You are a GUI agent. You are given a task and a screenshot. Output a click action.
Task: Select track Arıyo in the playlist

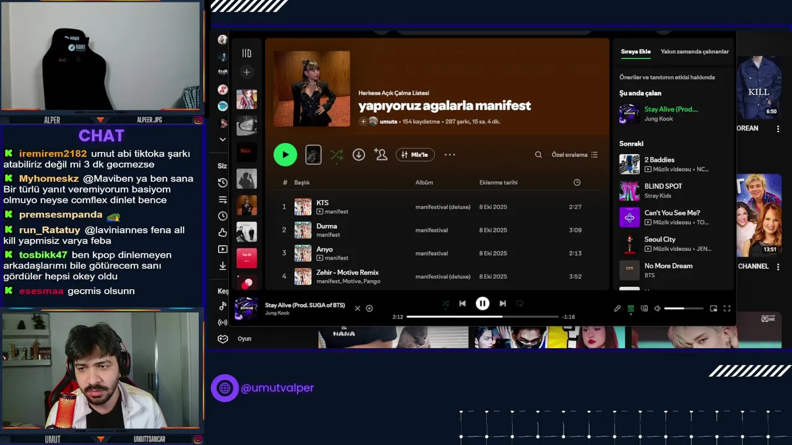(x=437, y=253)
